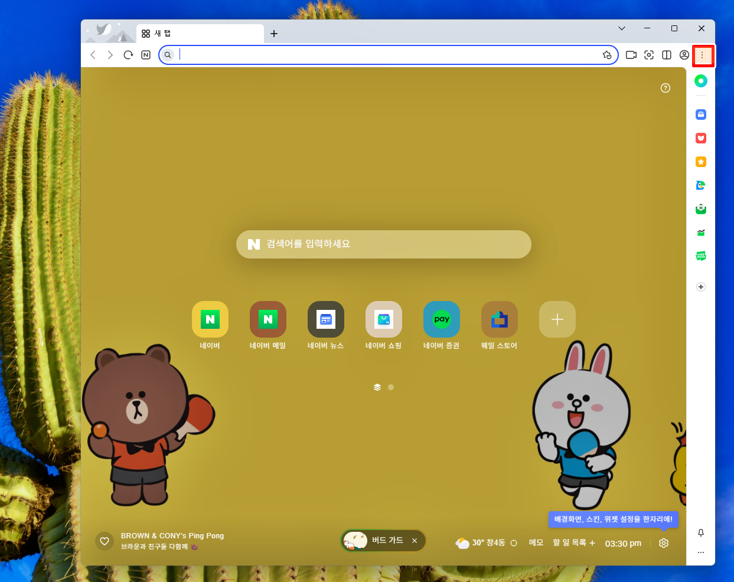Image resolution: width=734 pixels, height=582 pixels.
Task: Open the Naver Mail sidebar icon
Action: click(701, 209)
